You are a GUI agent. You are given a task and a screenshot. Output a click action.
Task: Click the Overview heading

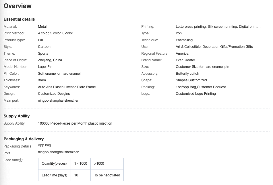[18, 6]
